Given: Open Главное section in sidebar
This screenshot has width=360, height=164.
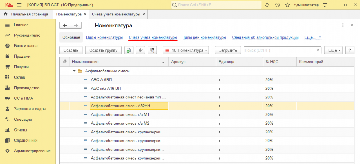Looking at the screenshot, I should point(21,25).
